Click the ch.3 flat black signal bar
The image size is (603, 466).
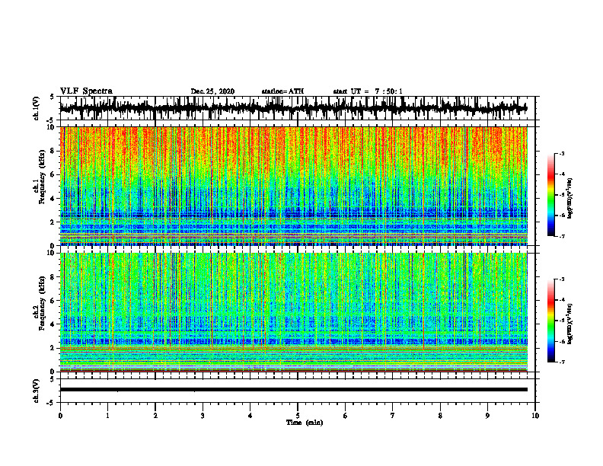(293, 390)
